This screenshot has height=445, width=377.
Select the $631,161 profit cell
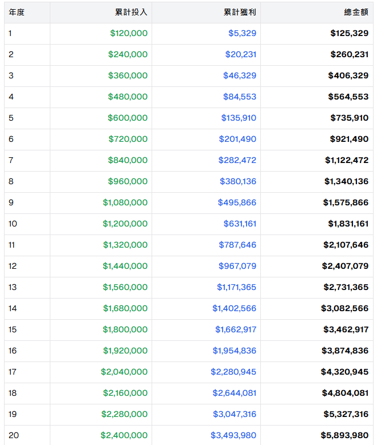(x=240, y=224)
